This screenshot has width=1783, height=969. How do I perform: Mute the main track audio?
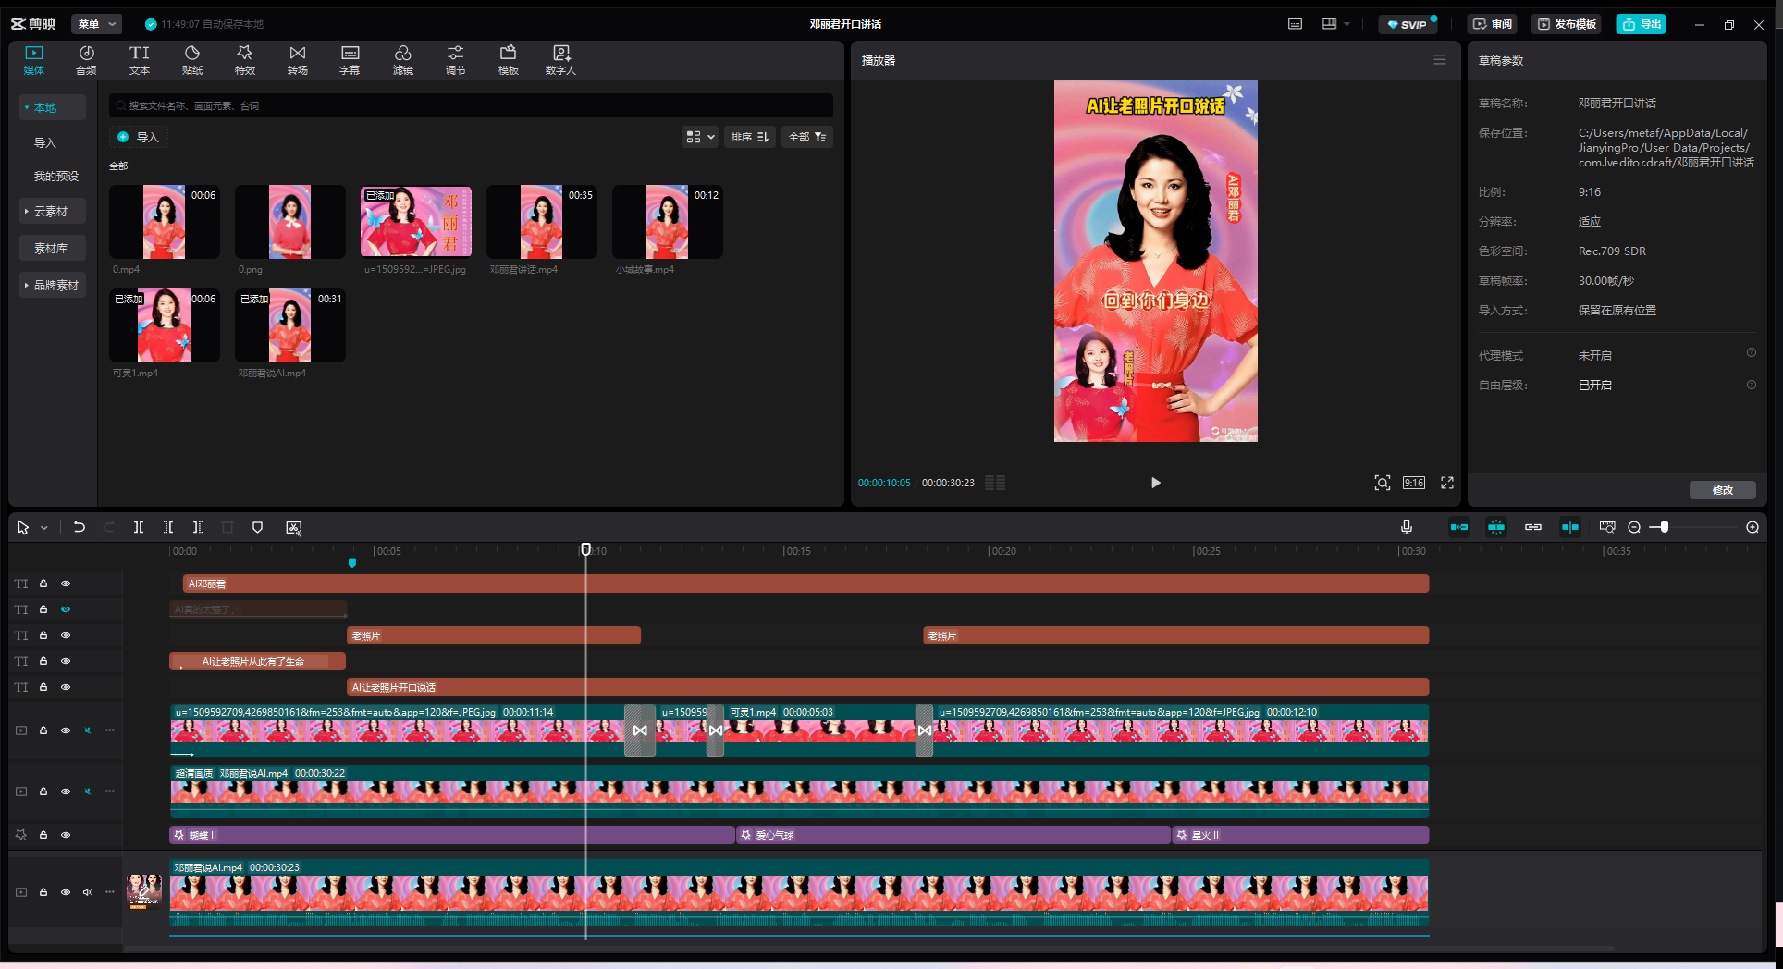coord(88,892)
